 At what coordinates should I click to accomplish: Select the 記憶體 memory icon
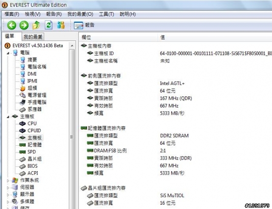pos(23,145)
